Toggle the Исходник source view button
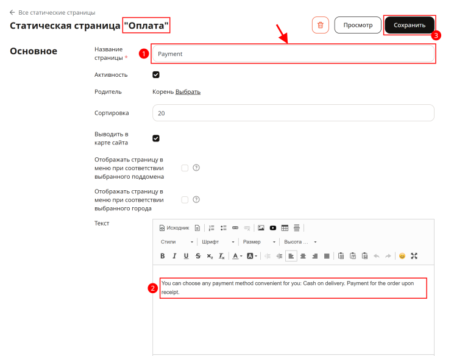 coord(174,228)
